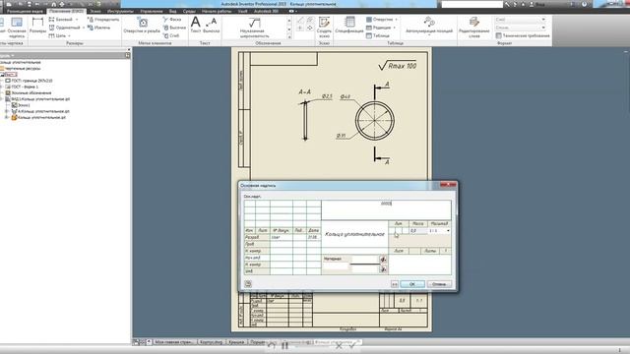Click the << collapse button in dialog
Screen dimensions: 630x354
pyautogui.click(x=395, y=284)
